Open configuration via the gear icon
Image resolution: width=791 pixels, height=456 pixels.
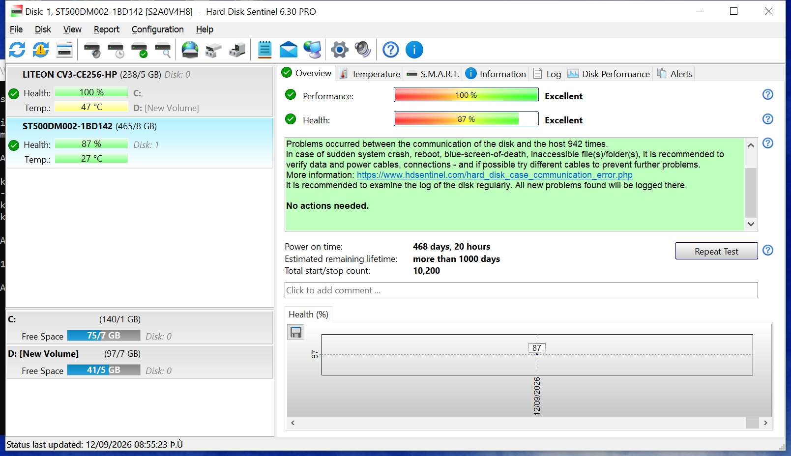click(340, 50)
